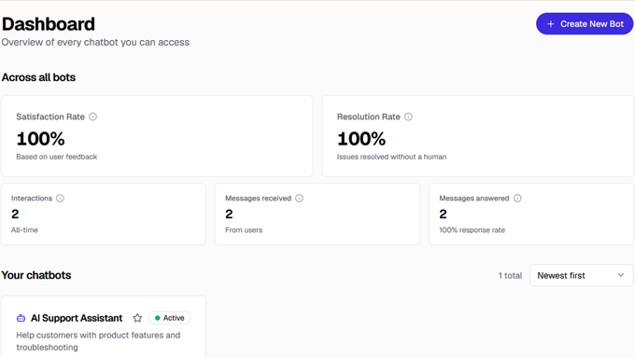Click the Messages received info icon
Viewport: 635px width, 358px height.
(299, 199)
